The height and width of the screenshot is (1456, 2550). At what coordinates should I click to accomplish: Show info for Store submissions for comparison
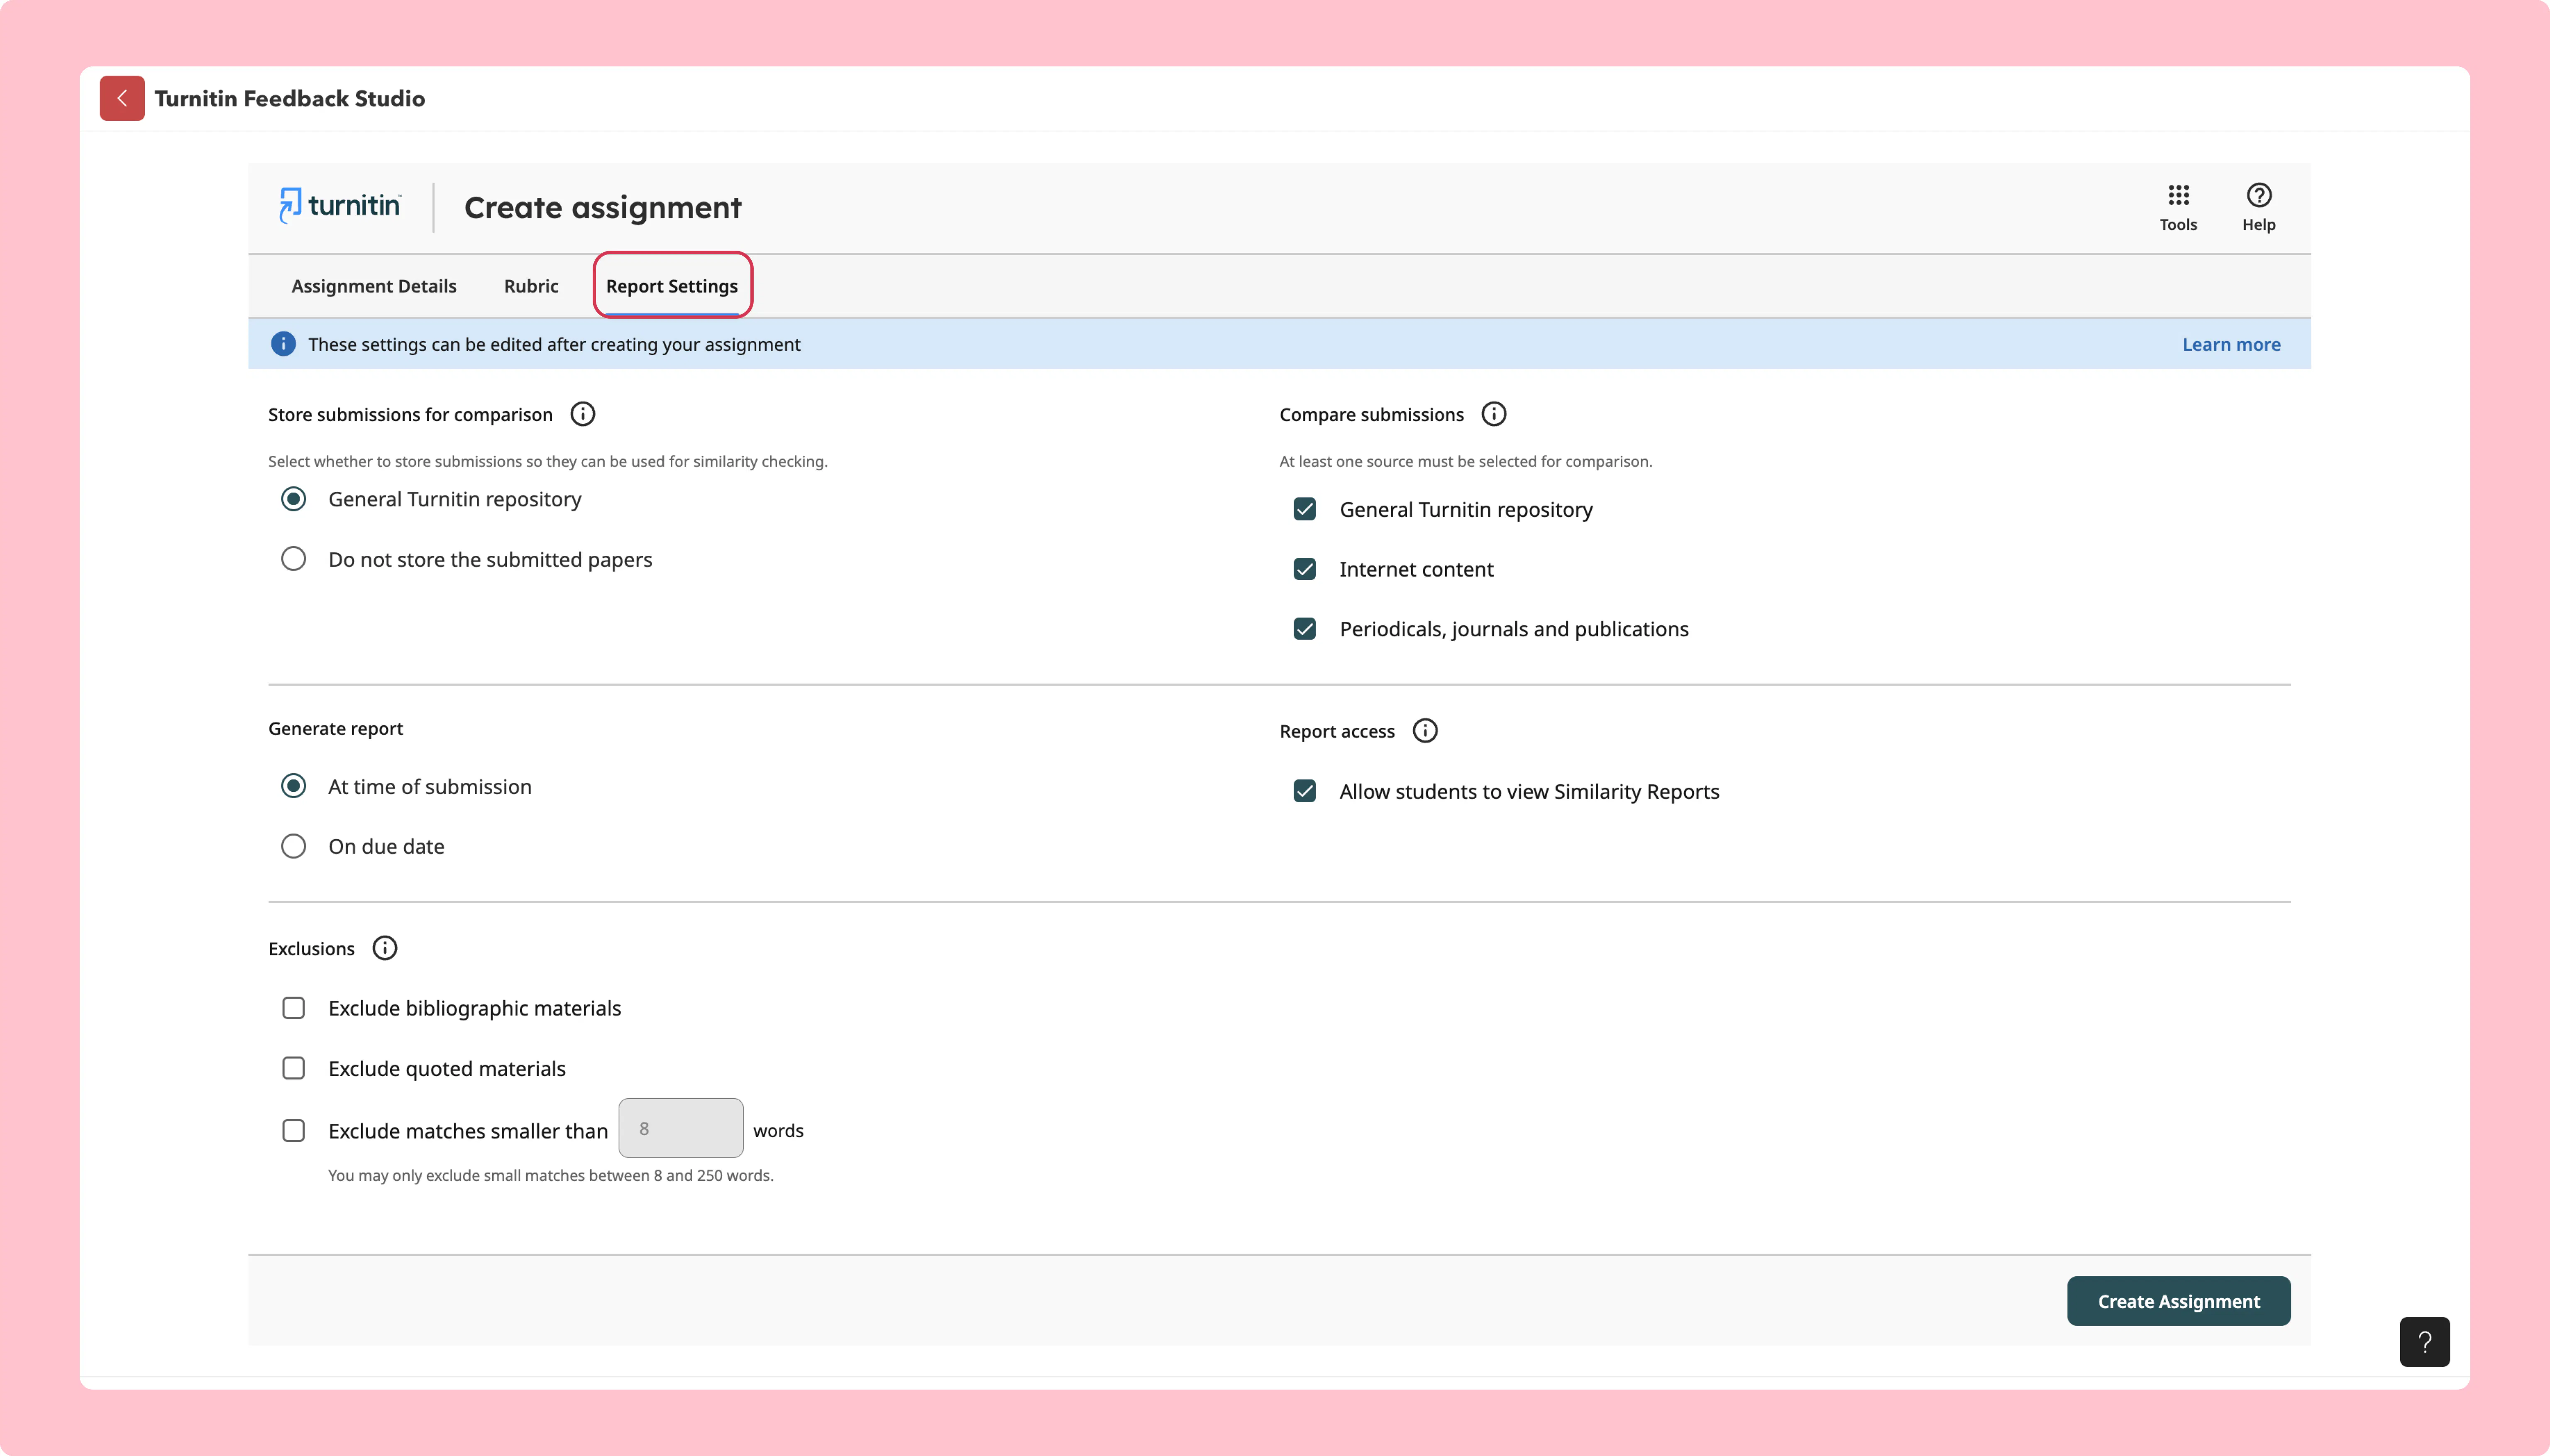pyautogui.click(x=583, y=414)
